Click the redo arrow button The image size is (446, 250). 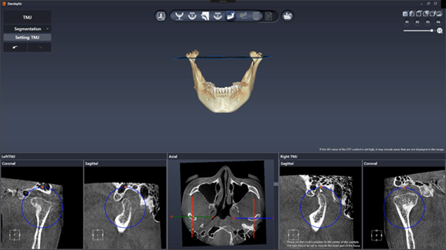point(39,47)
